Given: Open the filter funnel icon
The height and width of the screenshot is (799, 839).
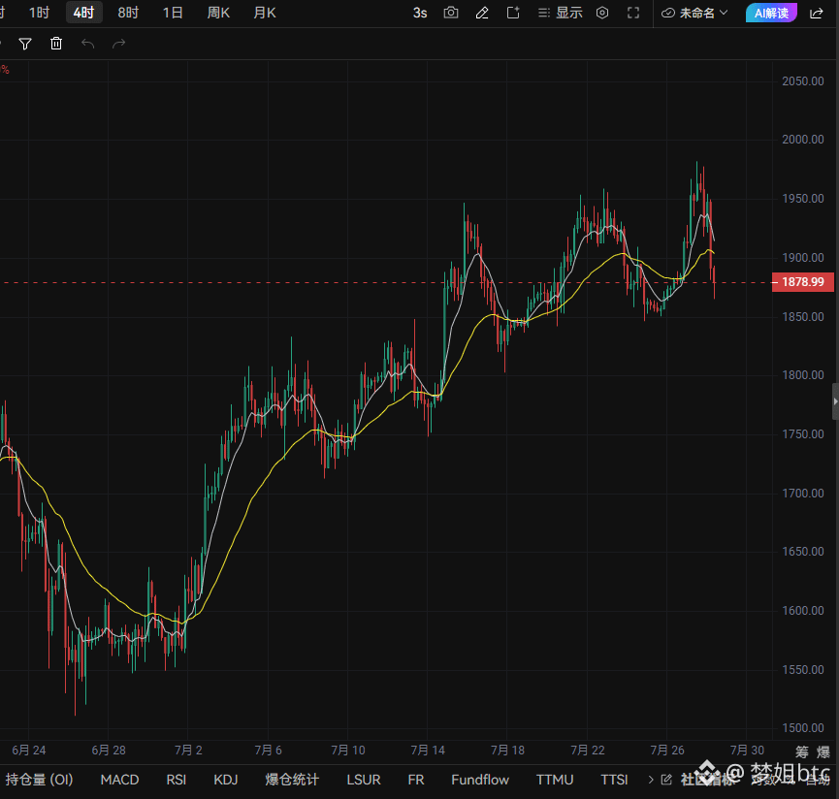Looking at the screenshot, I should (25, 44).
